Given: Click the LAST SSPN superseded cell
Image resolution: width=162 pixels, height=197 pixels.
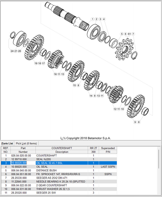Looking at the screenshot, I should [x=108, y=167].
